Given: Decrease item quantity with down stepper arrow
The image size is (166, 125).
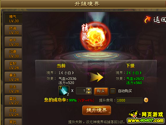Looking at the screenshot, I should (89, 93).
